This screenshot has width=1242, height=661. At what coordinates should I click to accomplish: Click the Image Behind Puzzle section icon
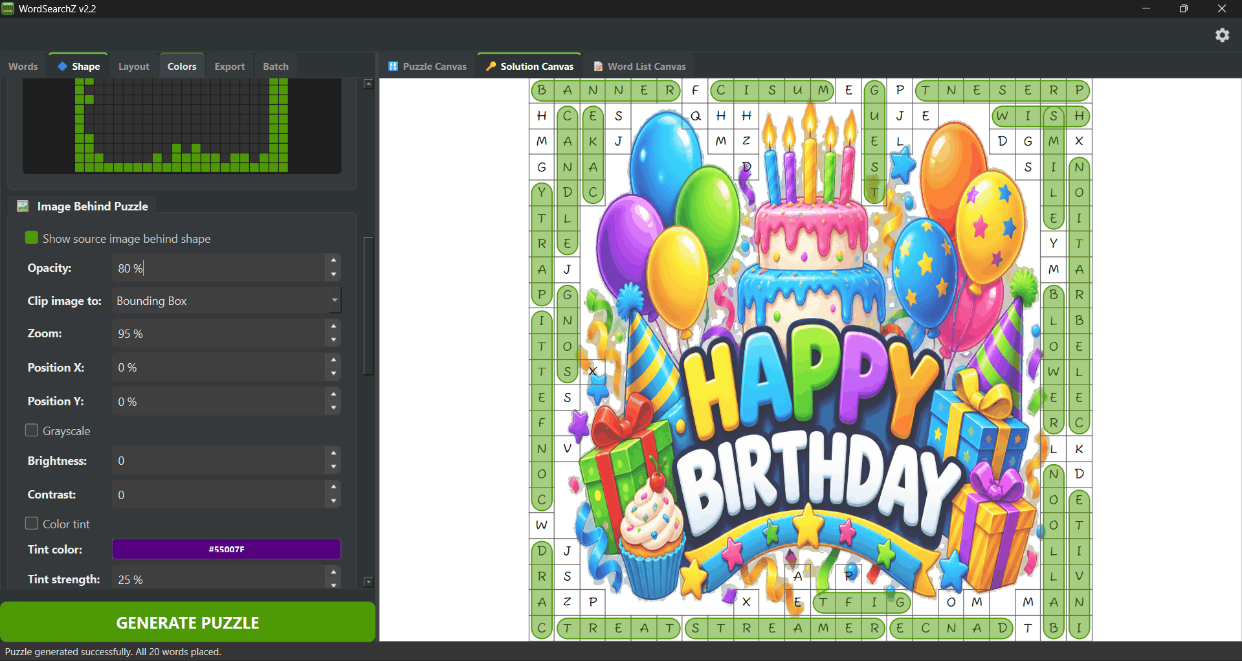23,206
